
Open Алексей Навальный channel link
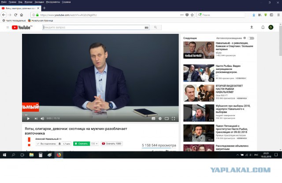(47, 139)
